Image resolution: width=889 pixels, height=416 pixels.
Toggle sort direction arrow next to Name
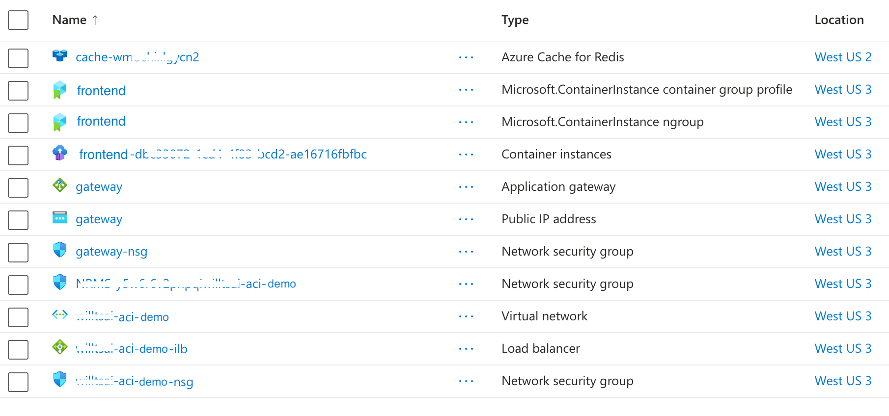95,20
